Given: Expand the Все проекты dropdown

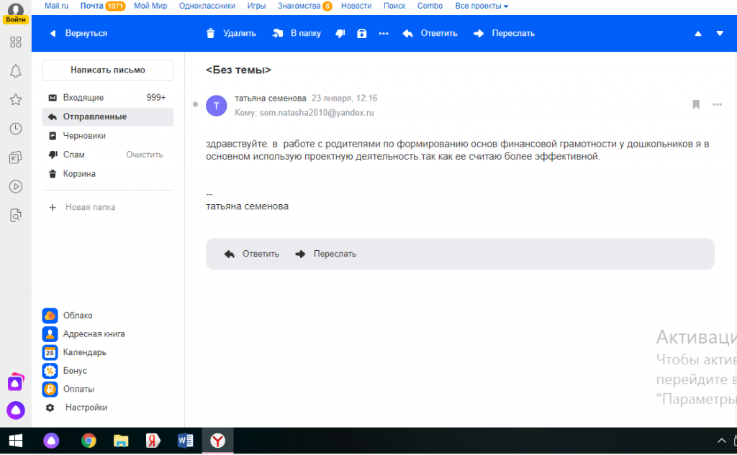Looking at the screenshot, I should click(481, 6).
